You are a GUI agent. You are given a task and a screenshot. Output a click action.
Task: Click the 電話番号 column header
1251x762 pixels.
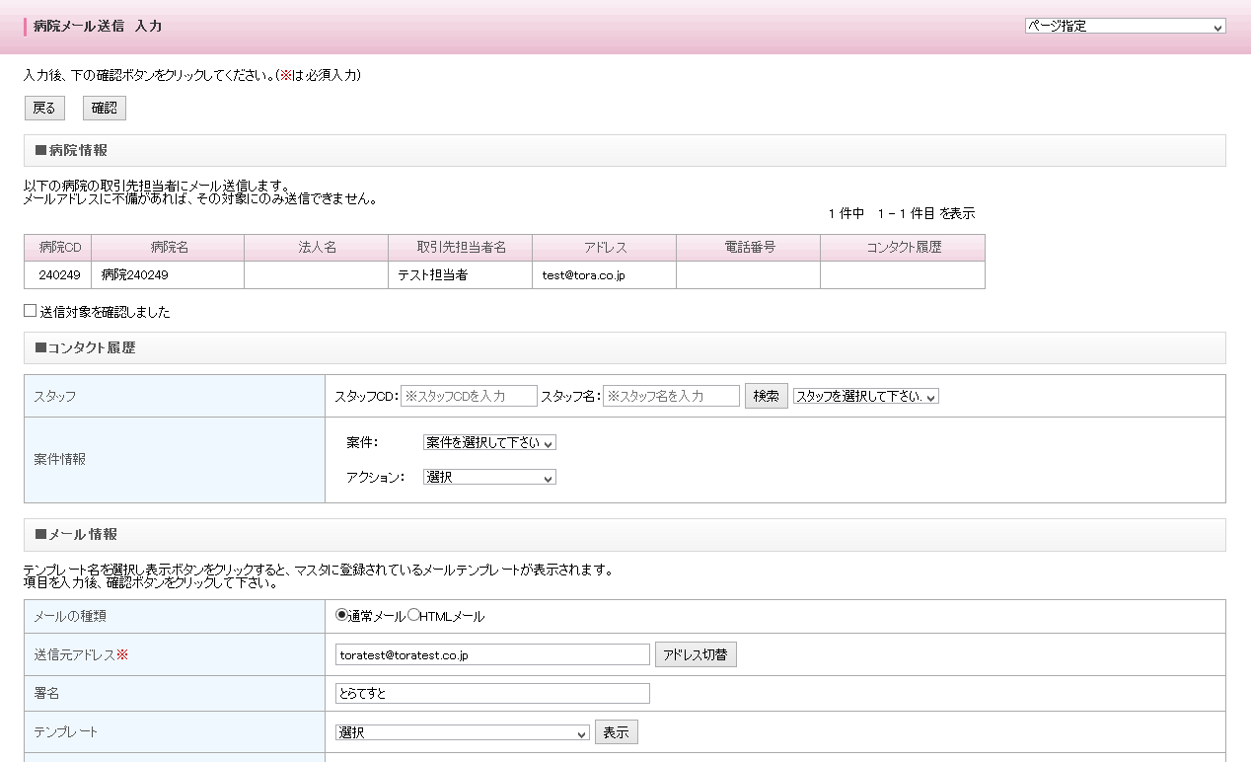click(749, 248)
